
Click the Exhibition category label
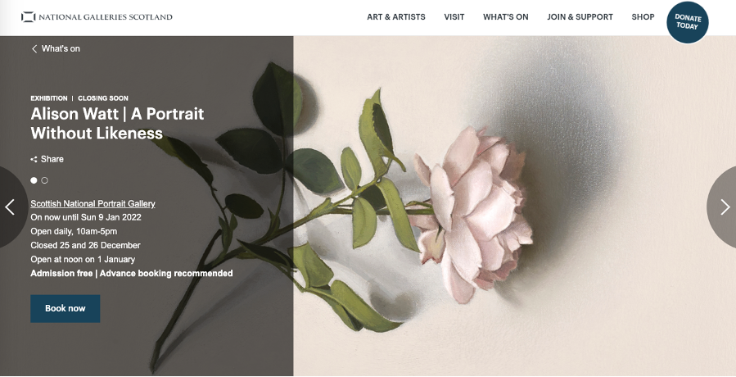click(49, 98)
